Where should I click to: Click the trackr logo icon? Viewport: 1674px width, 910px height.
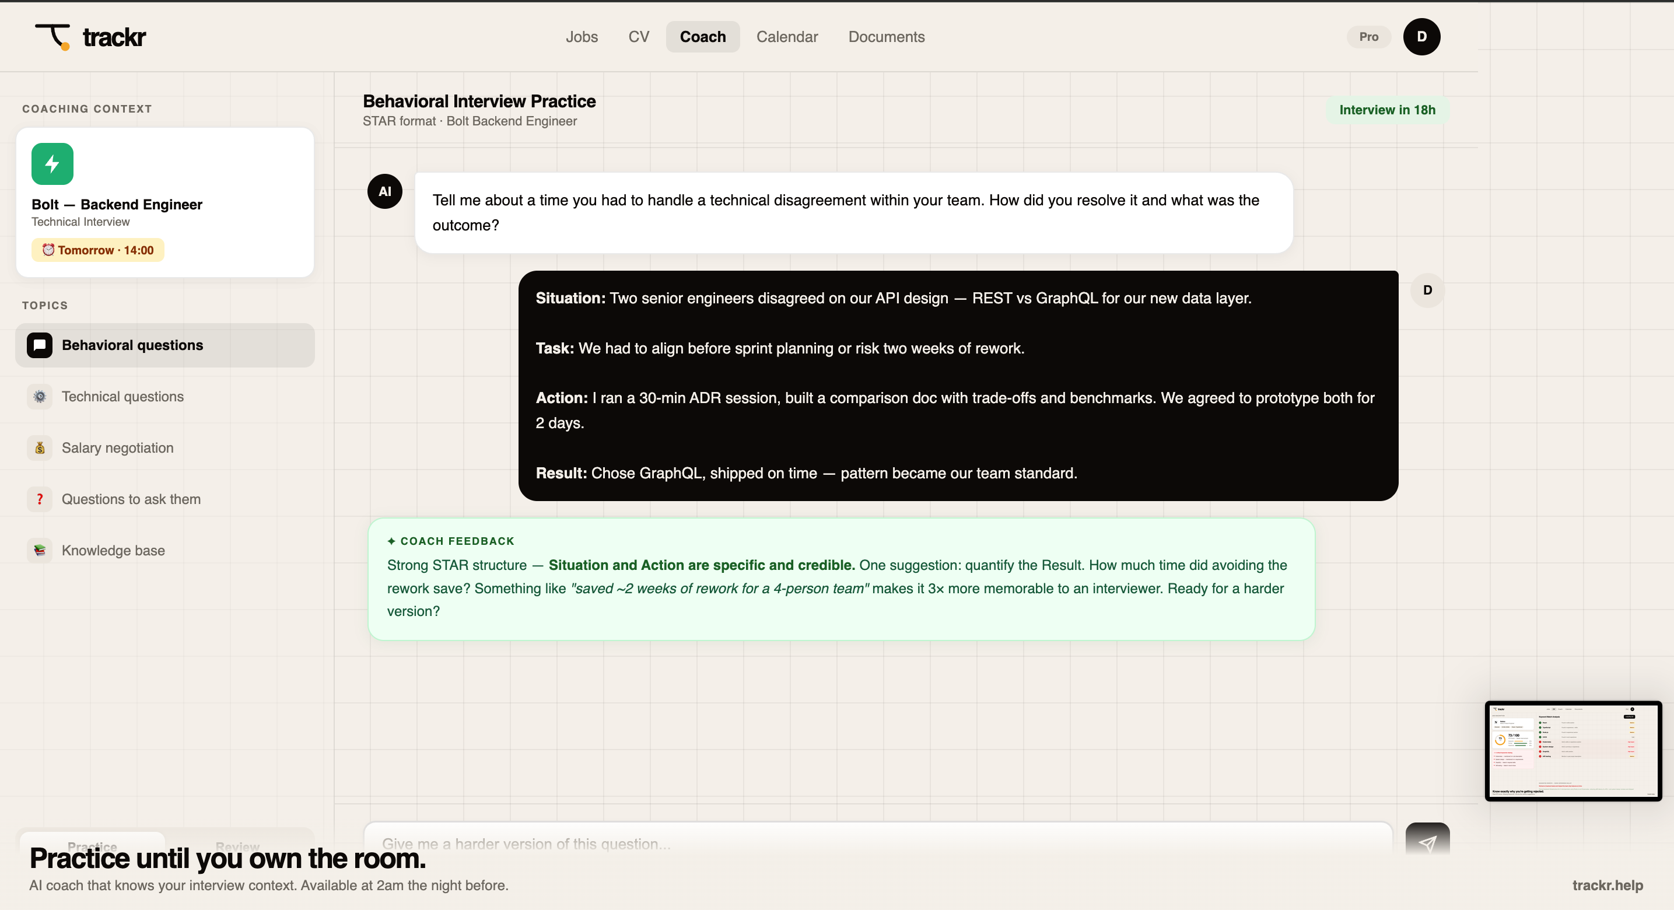click(x=52, y=36)
